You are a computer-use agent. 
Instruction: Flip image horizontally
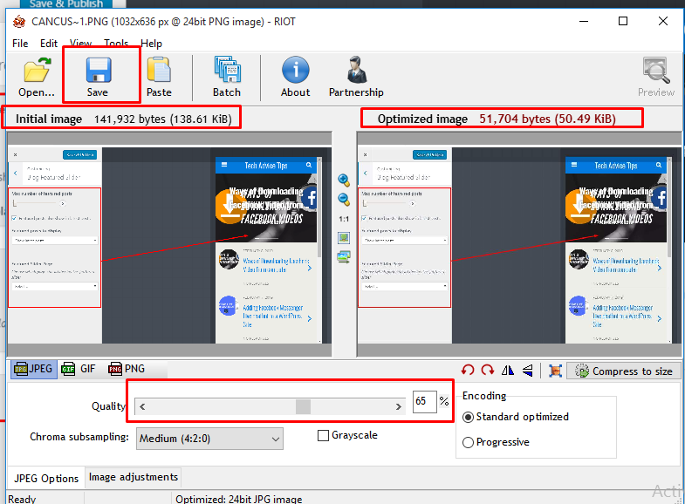pos(508,371)
